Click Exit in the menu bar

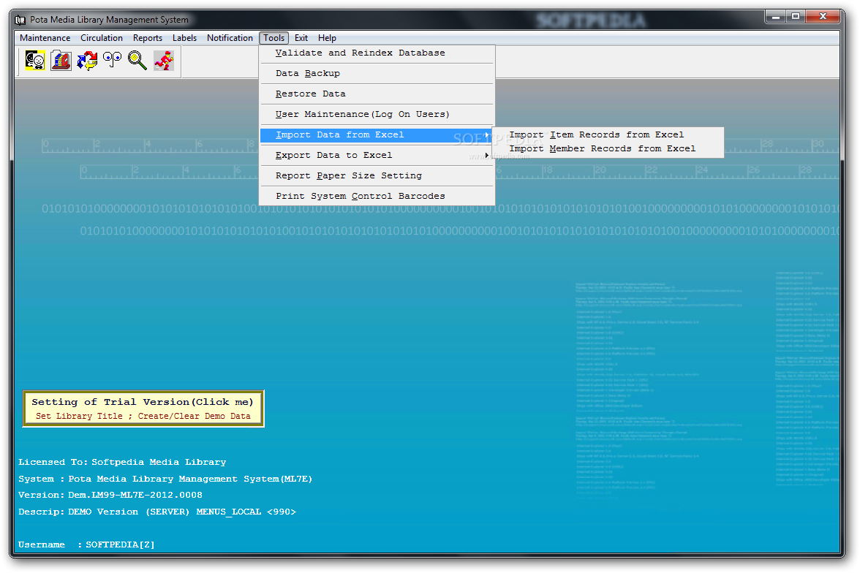click(301, 38)
